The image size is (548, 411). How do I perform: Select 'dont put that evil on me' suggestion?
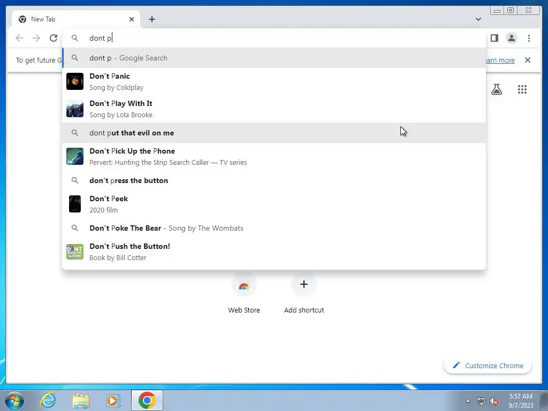tap(274, 133)
